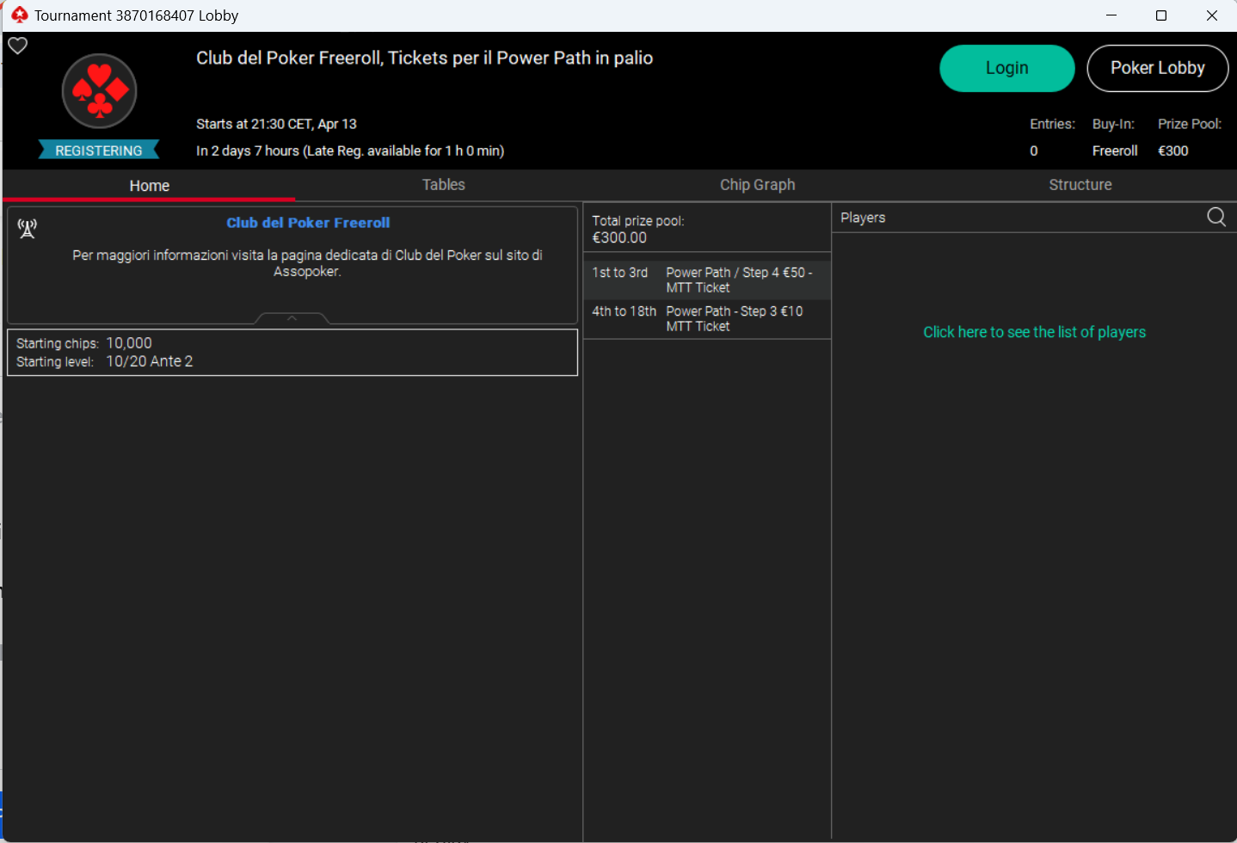1237x843 pixels.
Task: Click the Starts at 21:30 CET text
Action: (276, 124)
